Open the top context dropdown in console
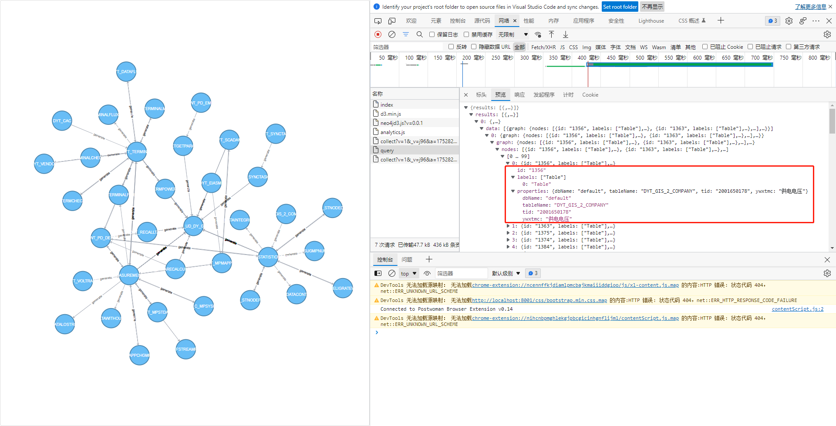The height and width of the screenshot is (426, 836). tap(408, 273)
